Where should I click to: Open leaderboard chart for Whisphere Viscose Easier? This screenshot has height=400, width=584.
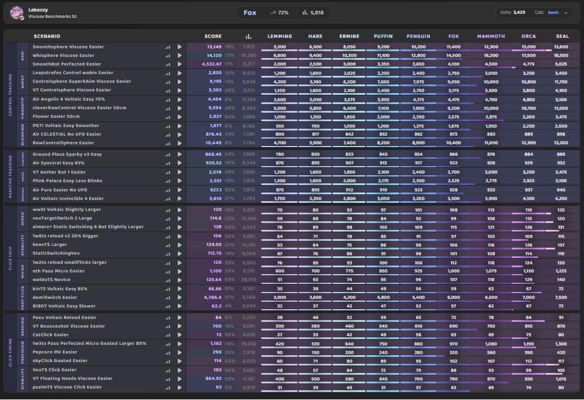[x=167, y=56]
